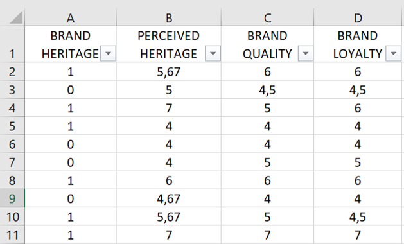404x244 pixels.
Task: Select cell A3 with value 0
Action: 71,89
